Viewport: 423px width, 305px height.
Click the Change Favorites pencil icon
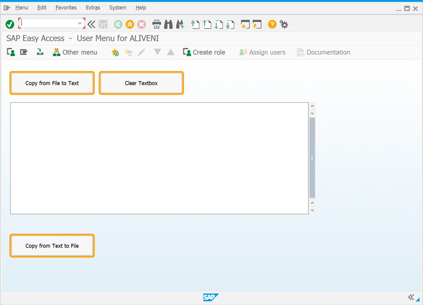tap(142, 52)
